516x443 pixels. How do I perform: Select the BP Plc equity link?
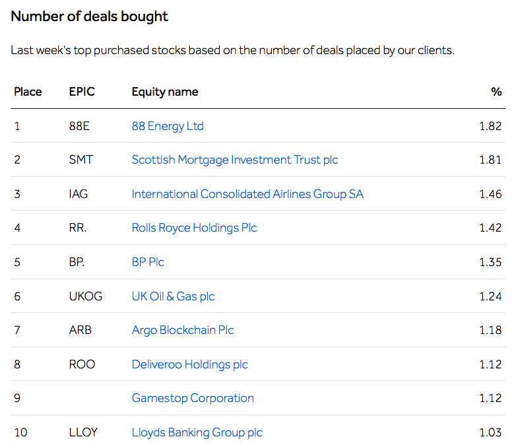click(x=148, y=262)
